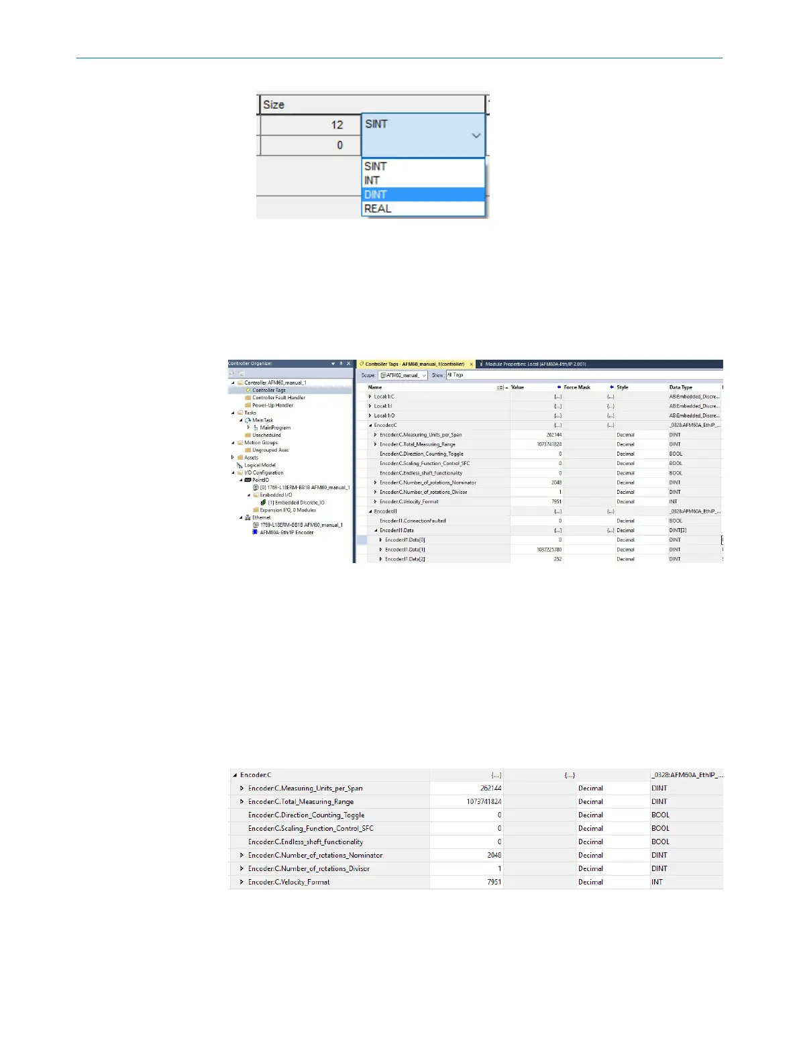Click the Size column header

click(372, 105)
